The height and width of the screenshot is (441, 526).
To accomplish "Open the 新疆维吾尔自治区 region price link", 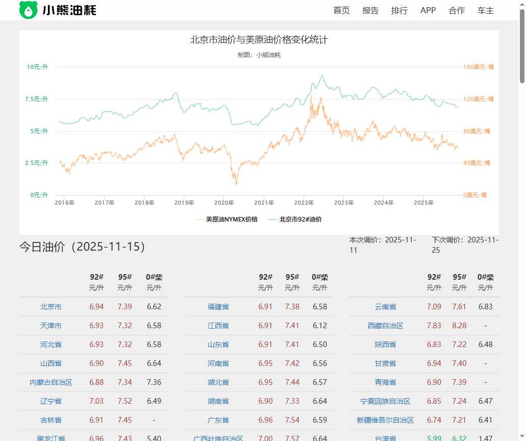I will 386,420.
